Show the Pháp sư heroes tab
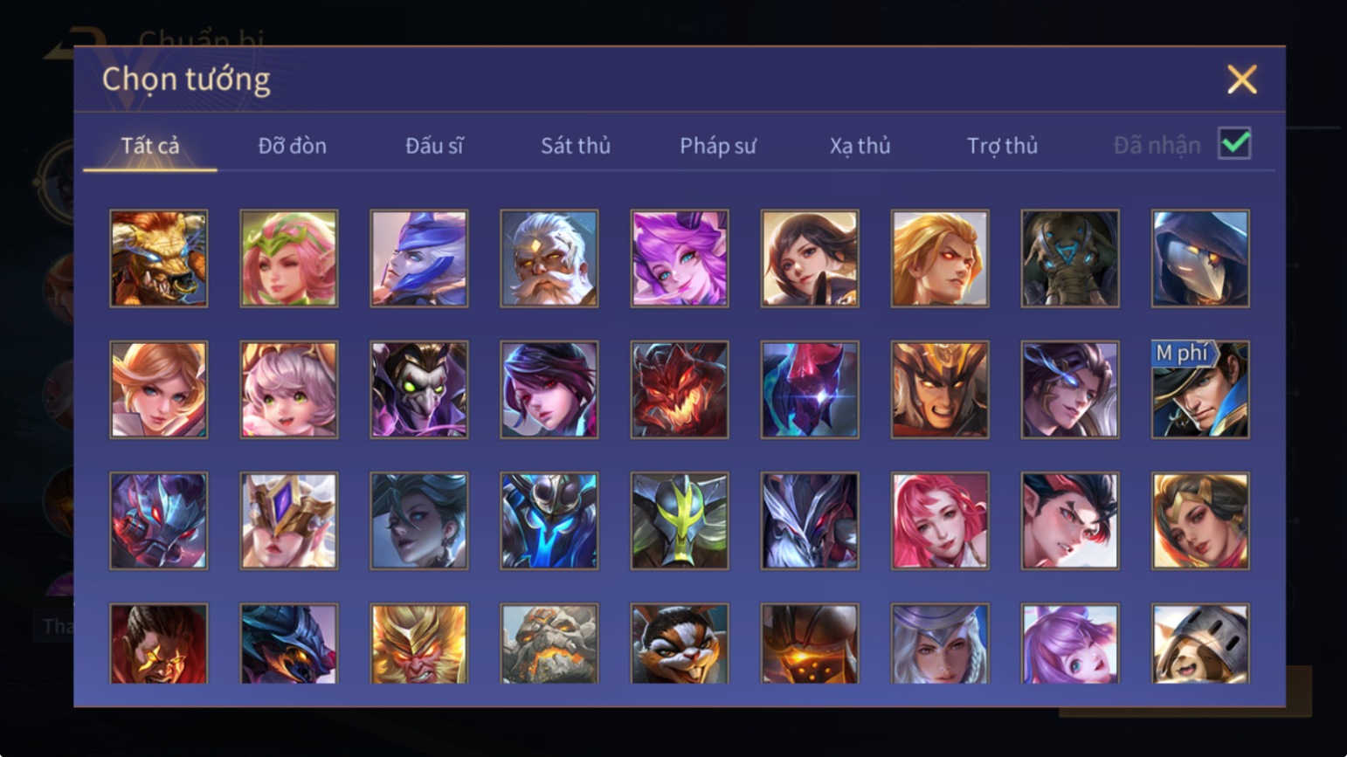1347x757 pixels. 718,146
